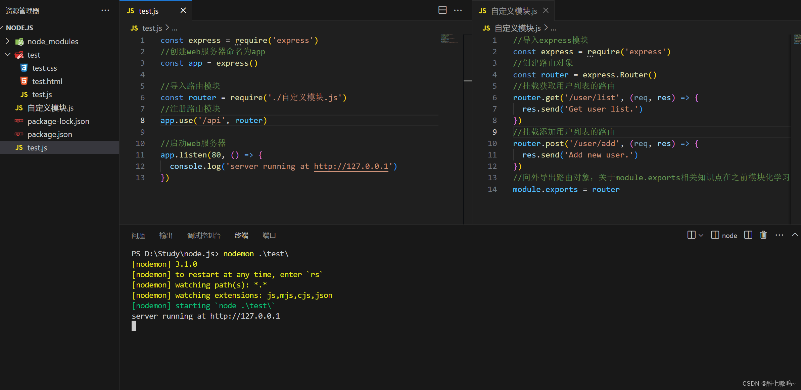Select the 终端 (Terminal) panel tab
The height and width of the screenshot is (390, 801).
pyautogui.click(x=241, y=236)
